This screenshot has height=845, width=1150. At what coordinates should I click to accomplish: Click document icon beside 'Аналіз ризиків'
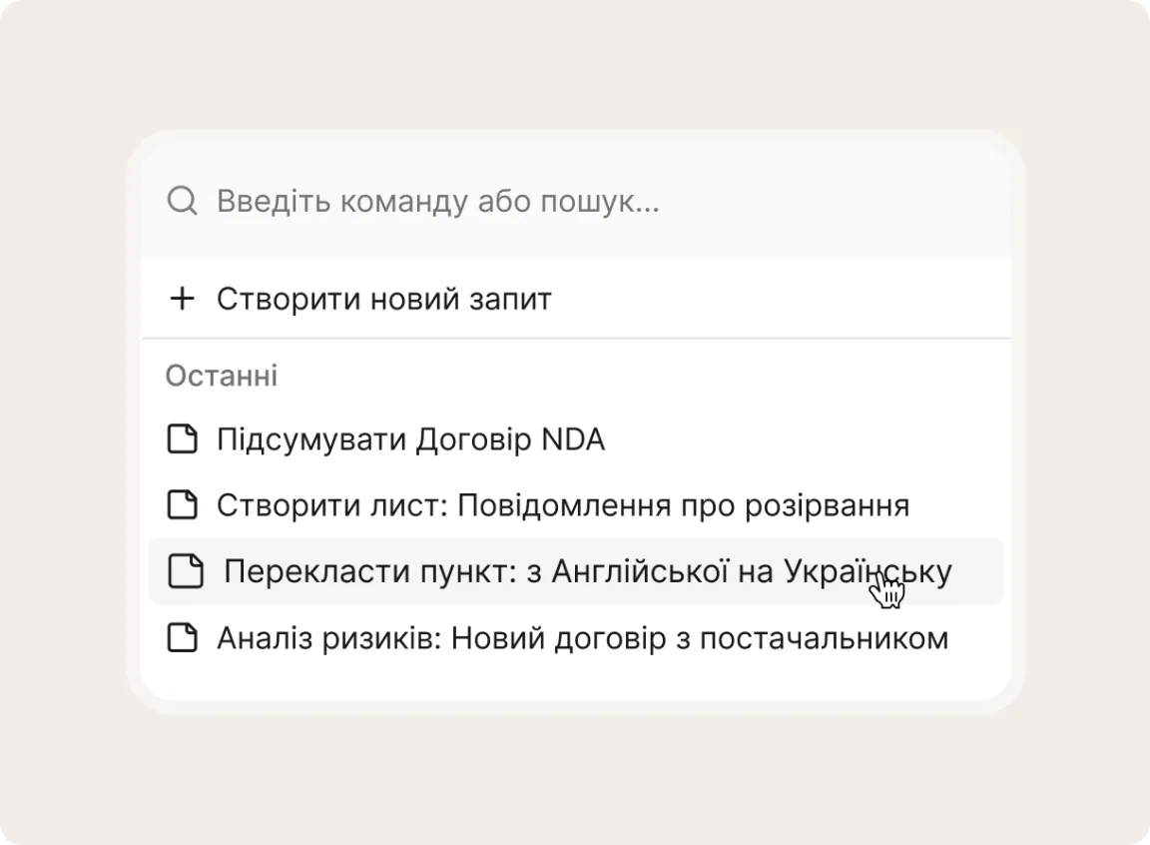pos(182,637)
